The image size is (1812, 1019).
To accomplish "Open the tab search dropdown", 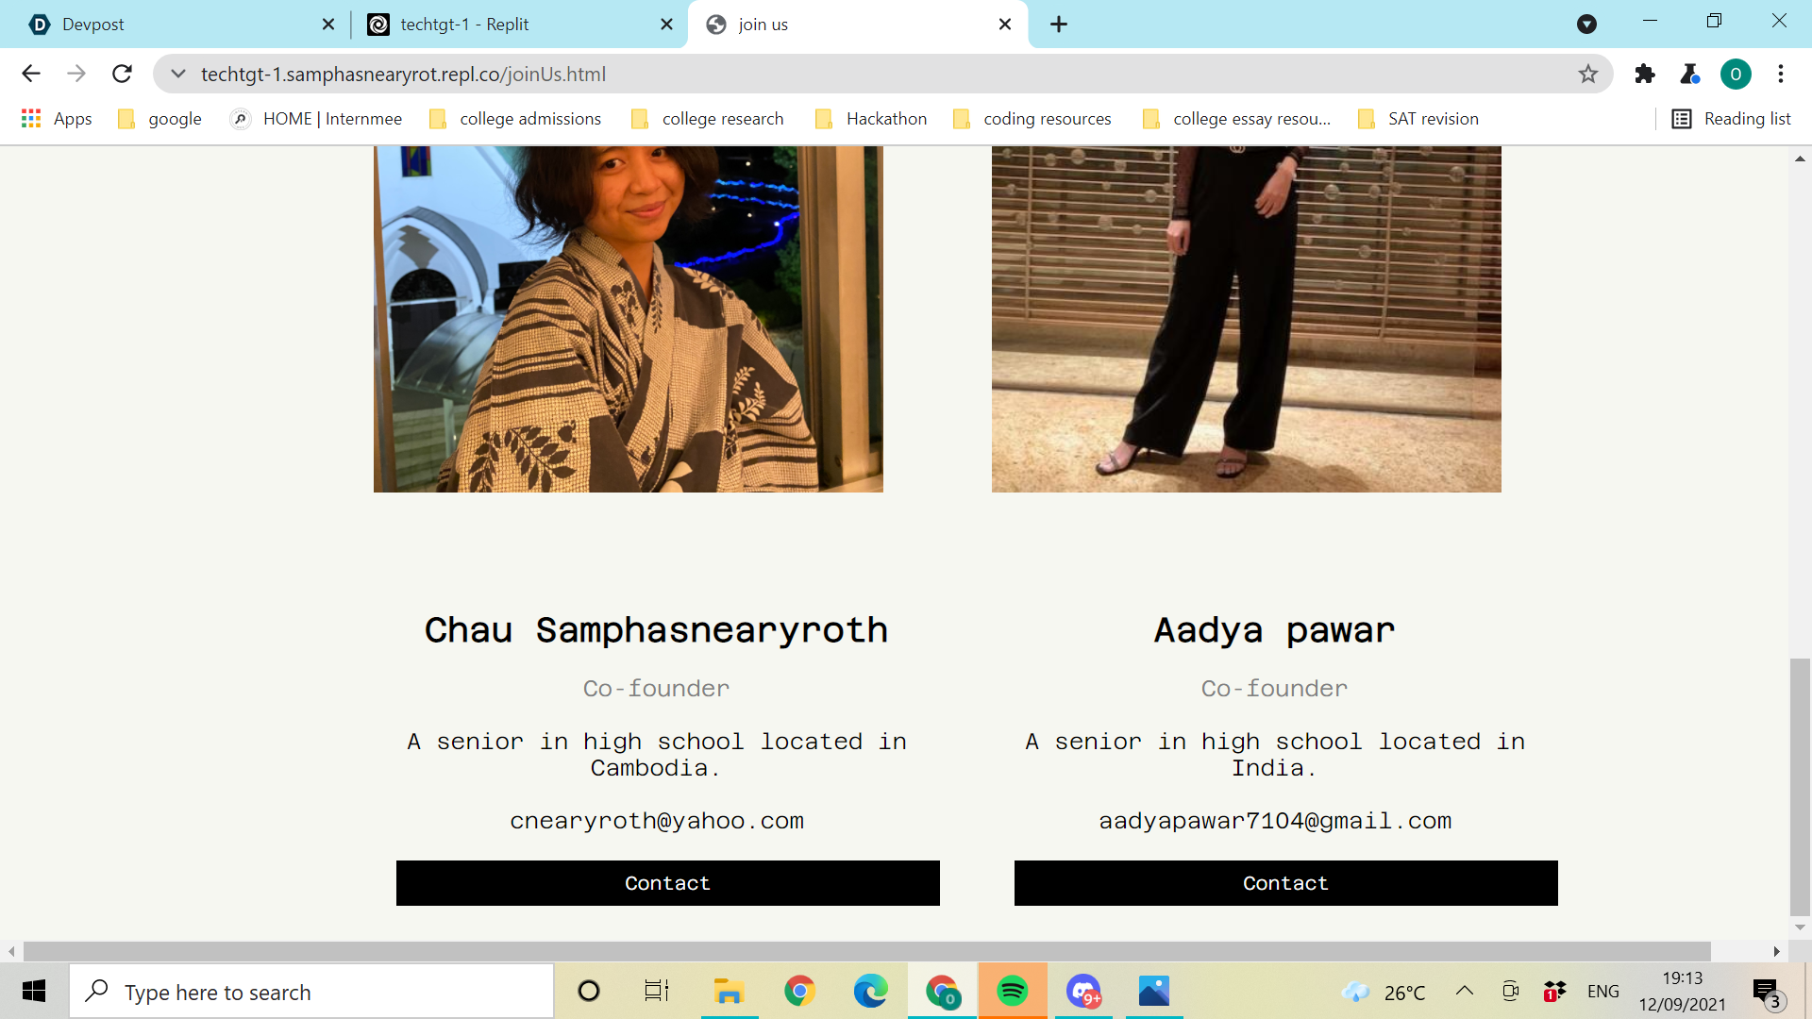I will tap(1586, 25).
